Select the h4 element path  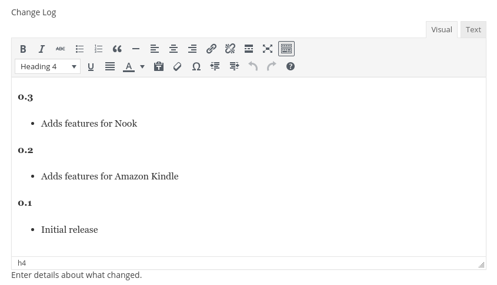(x=22, y=263)
